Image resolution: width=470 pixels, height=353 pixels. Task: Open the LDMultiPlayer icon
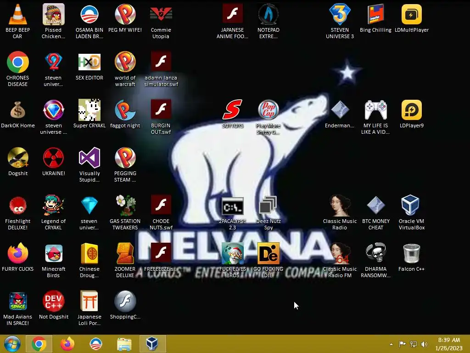coord(412,14)
